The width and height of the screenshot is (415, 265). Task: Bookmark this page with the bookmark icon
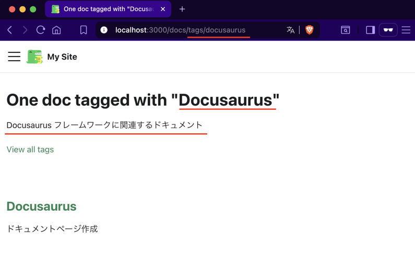click(84, 30)
